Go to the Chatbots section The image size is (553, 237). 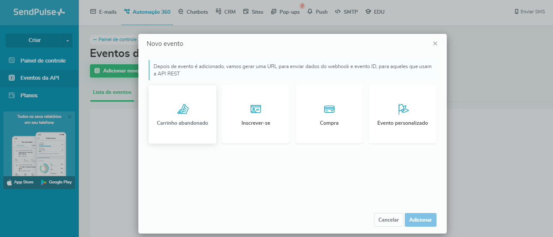click(193, 12)
